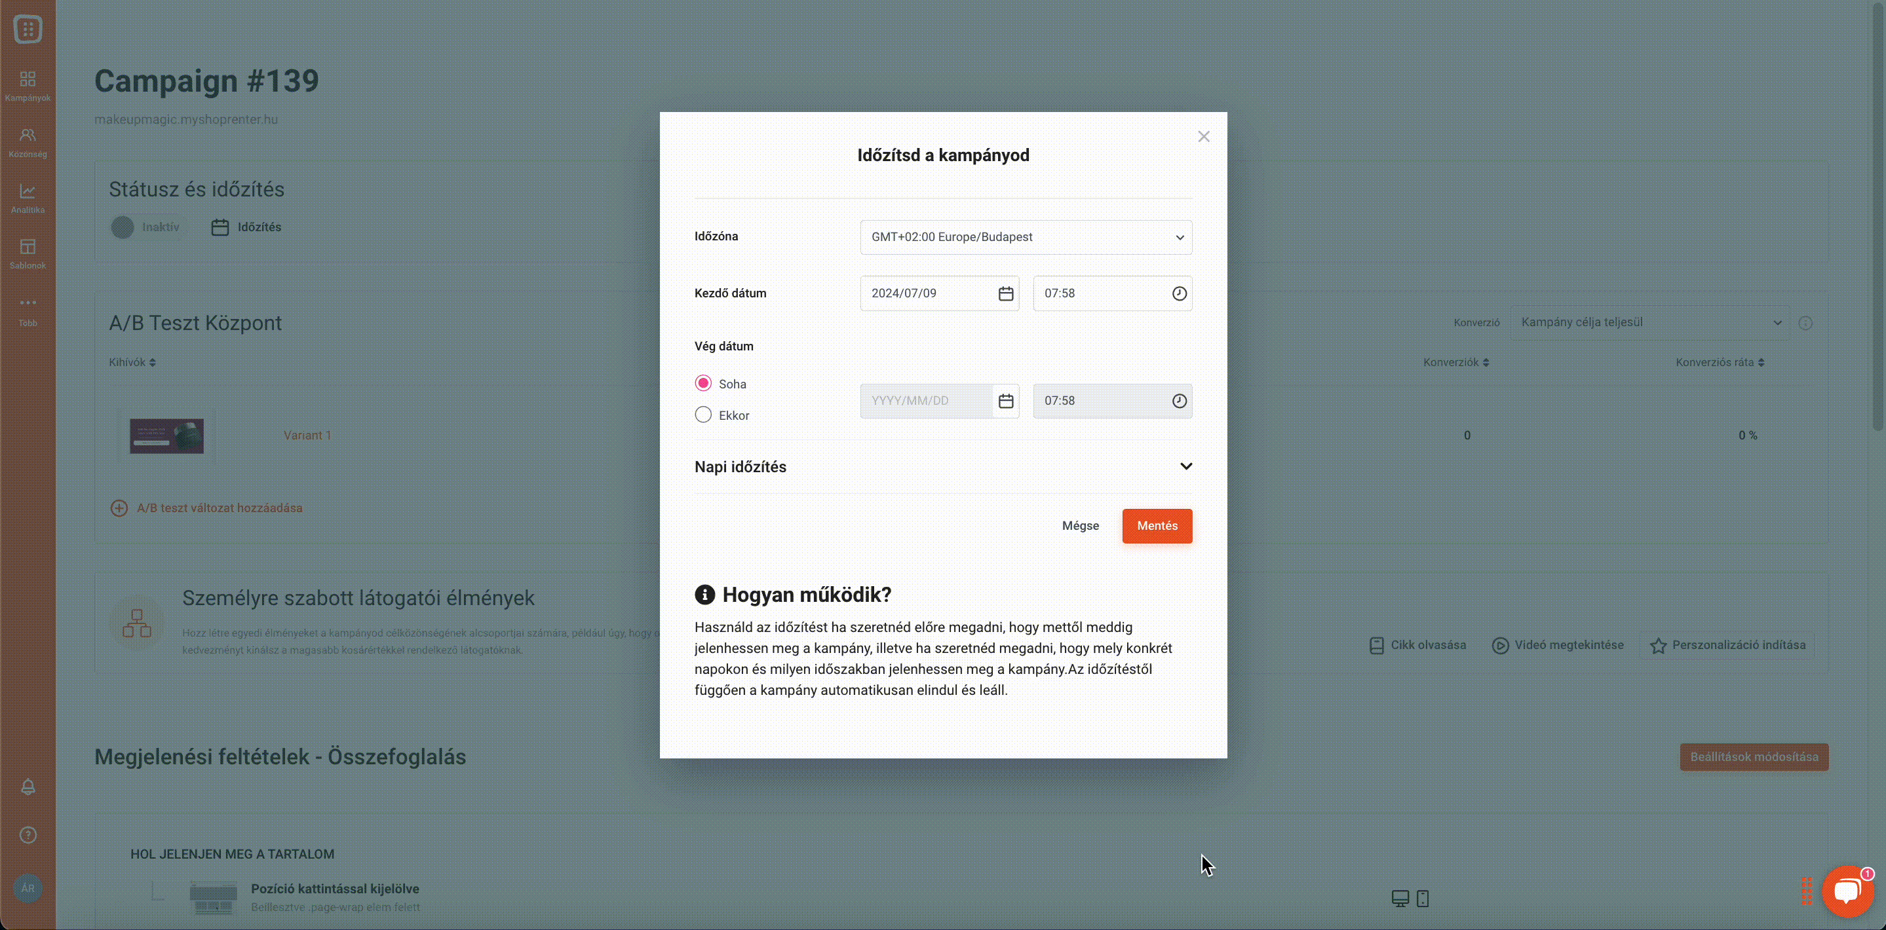Click A/B teszt változat hozzáadása
This screenshot has height=930, width=1886.
(206, 508)
